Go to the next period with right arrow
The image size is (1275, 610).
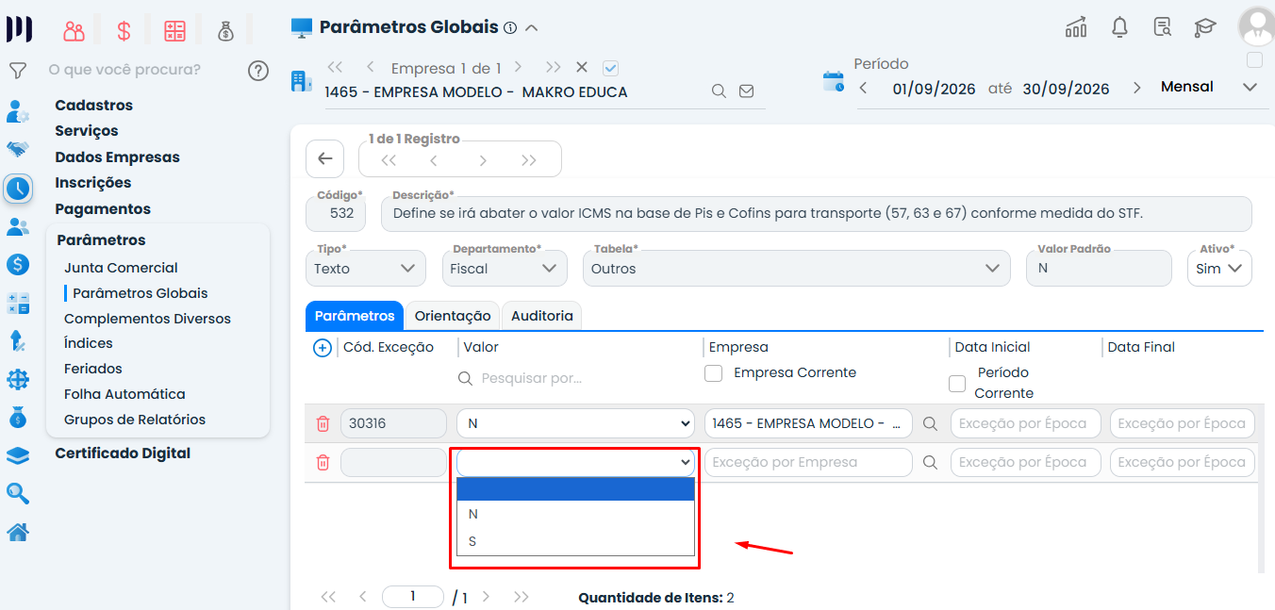(x=1137, y=88)
